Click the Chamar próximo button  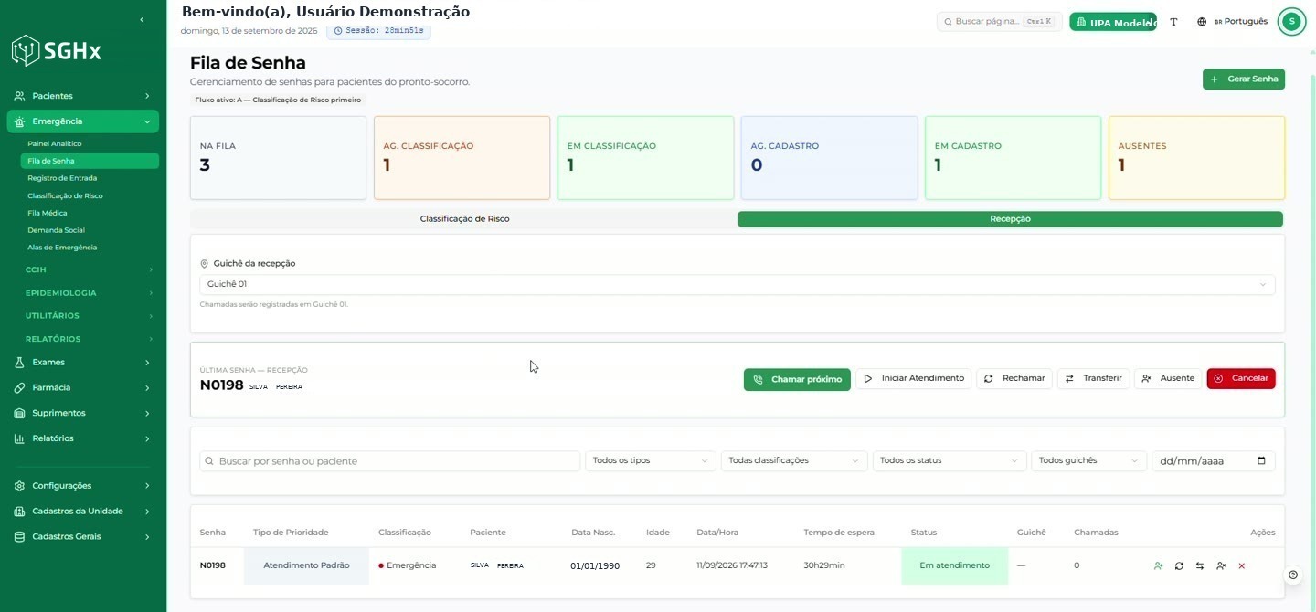coord(797,379)
